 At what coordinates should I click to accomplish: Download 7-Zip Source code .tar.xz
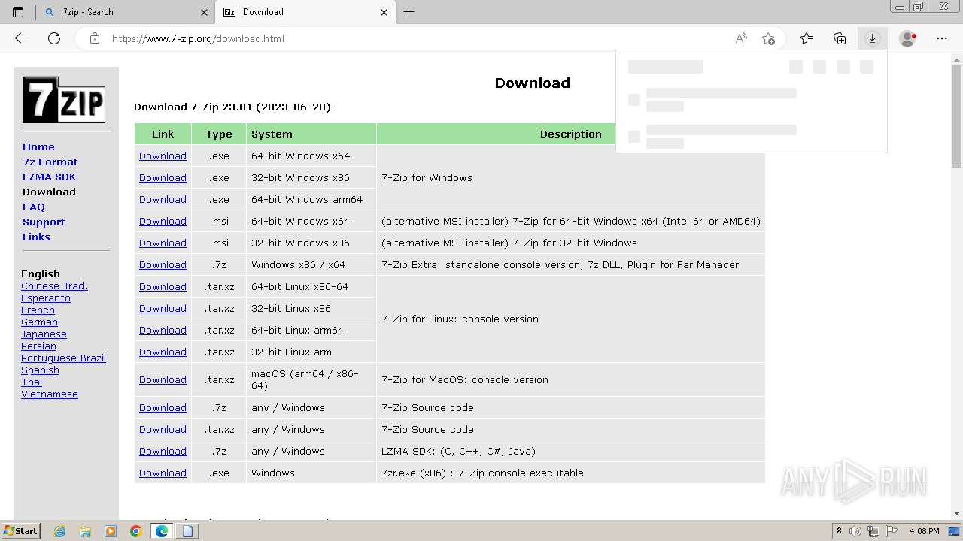[163, 429]
